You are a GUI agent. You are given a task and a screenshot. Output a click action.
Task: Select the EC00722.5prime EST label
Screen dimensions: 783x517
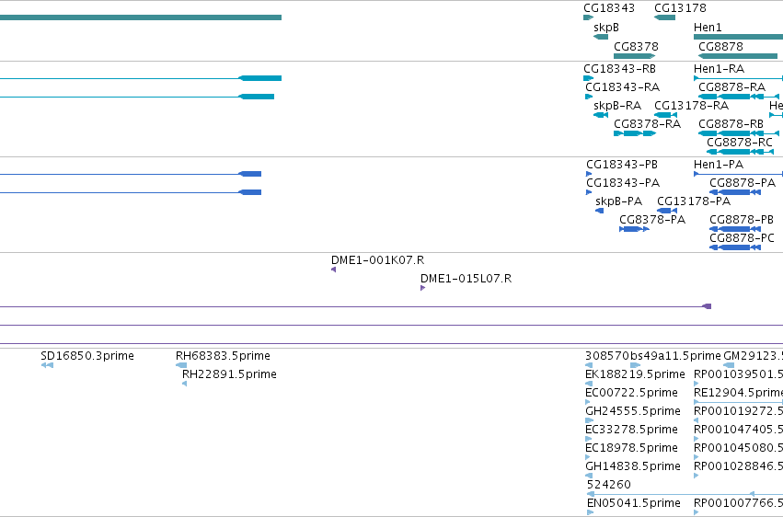[x=631, y=393]
